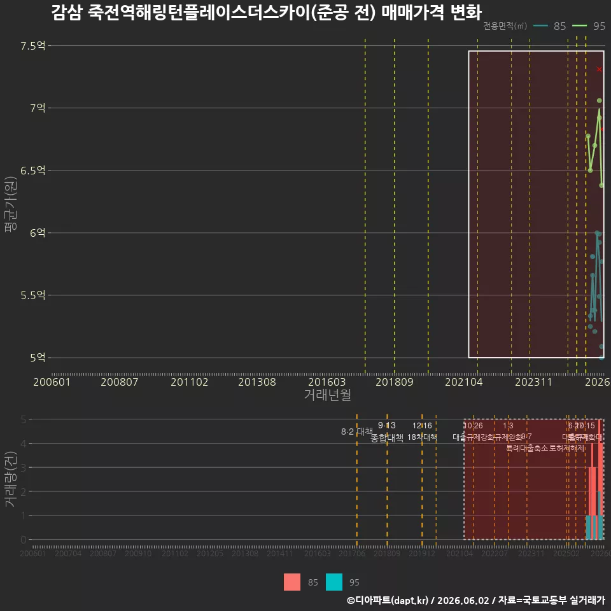611x611 pixels.
Task: Click '202502' on the volume chart axis
Action: point(566,553)
